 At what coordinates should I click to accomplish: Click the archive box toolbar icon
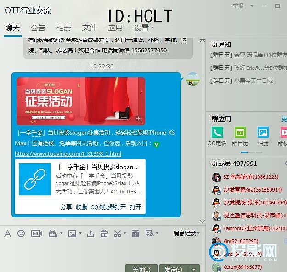coord(135,233)
